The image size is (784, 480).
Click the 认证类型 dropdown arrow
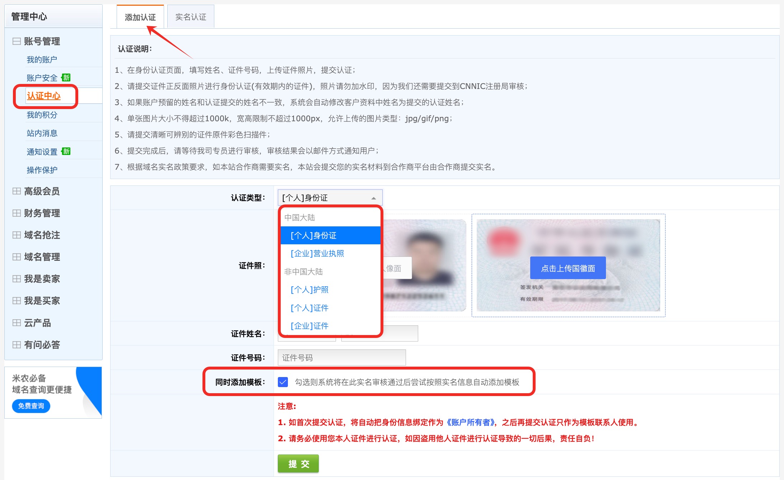pyautogui.click(x=373, y=198)
